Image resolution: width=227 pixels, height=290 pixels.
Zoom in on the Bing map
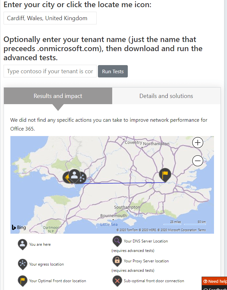(x=198, y=143)
